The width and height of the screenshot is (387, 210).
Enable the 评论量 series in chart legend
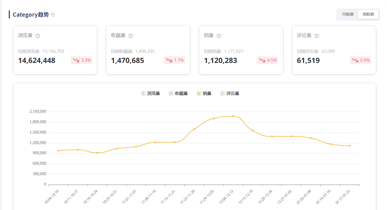(x=230, y=93)
